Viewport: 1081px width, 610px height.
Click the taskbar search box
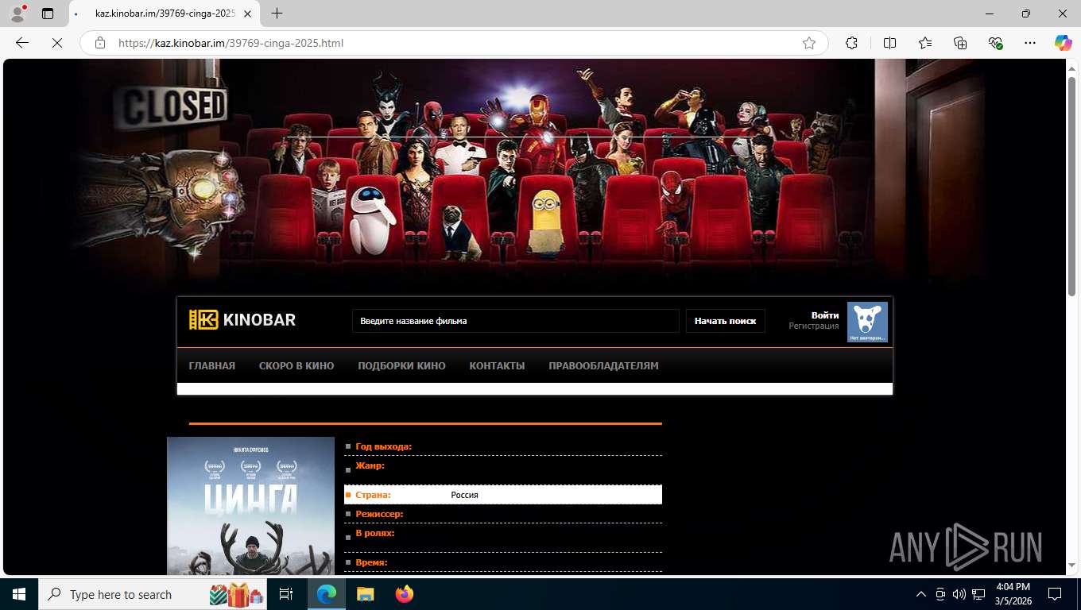click(153, 594)
